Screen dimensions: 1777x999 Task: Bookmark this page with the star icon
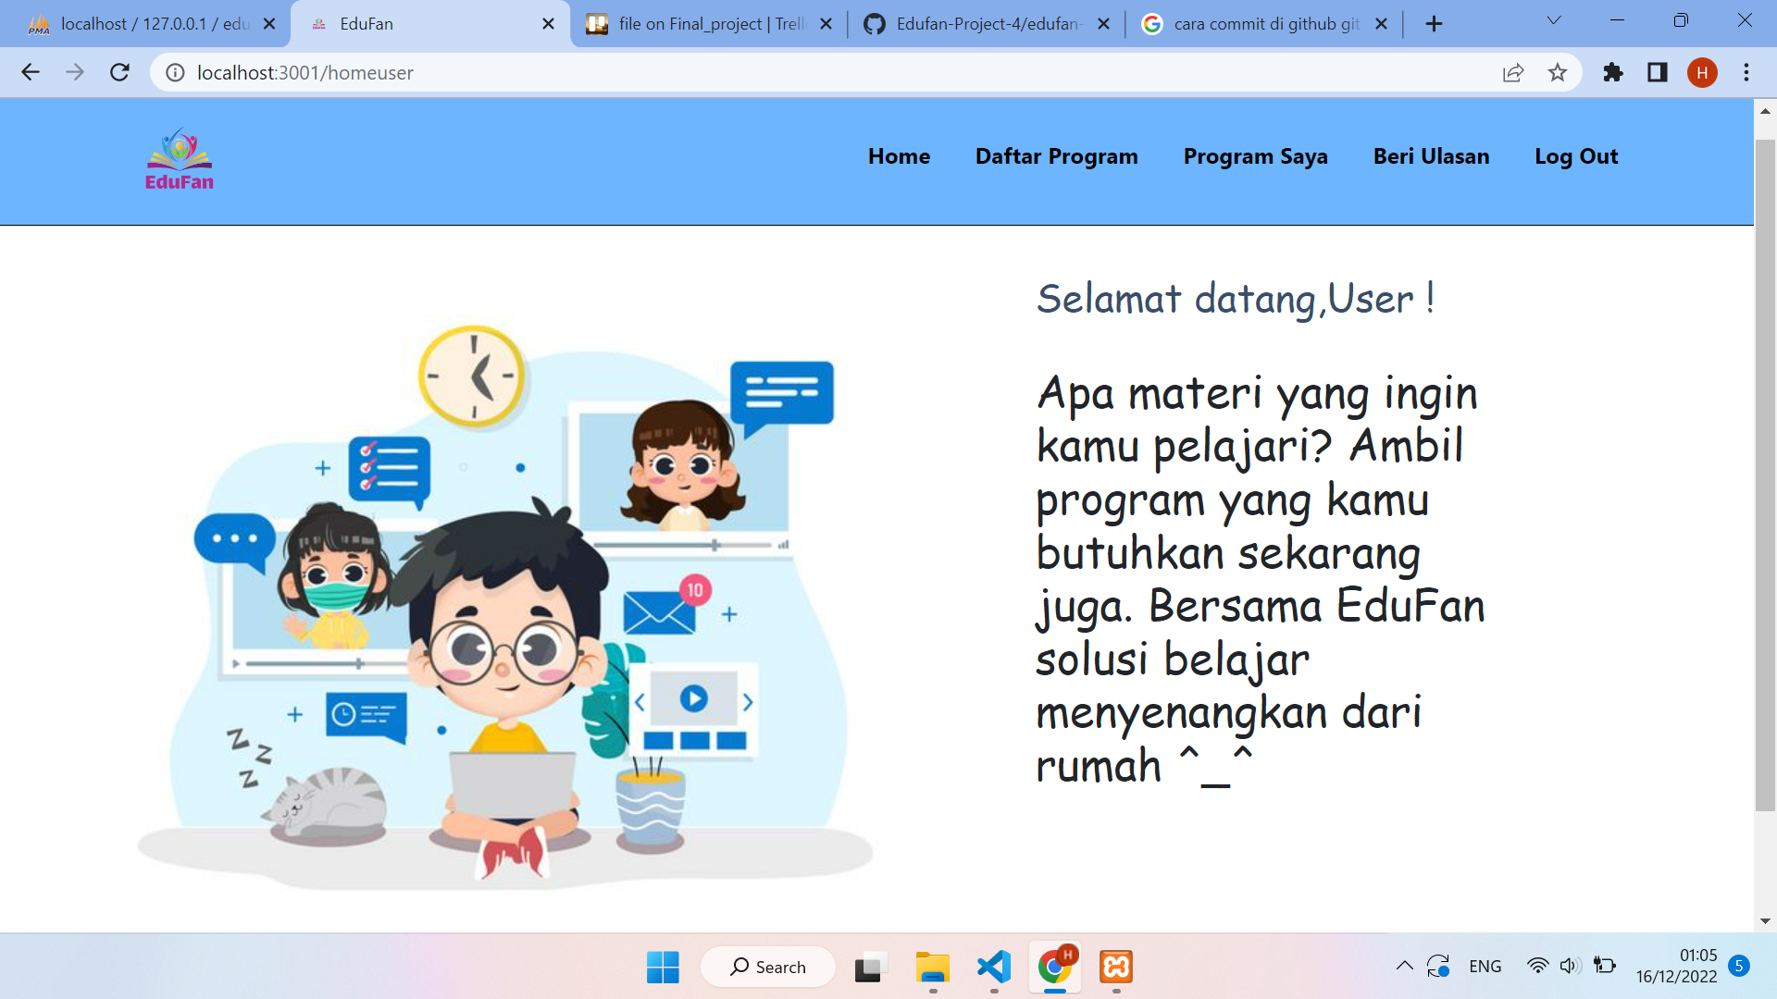tap(1558, 72)
